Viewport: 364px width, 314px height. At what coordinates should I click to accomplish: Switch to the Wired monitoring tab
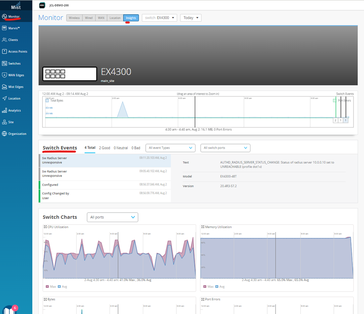coord(88,18)
